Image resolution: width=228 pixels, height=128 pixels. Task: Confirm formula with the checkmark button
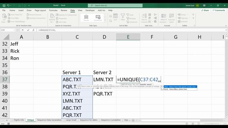click(28, 30)
